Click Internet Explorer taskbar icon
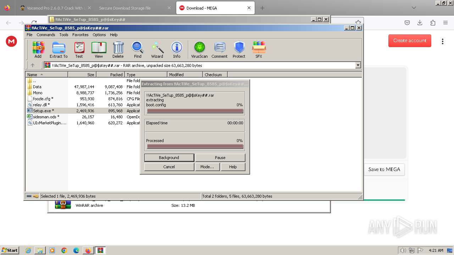Screen dimensions: 454x255 28,250
